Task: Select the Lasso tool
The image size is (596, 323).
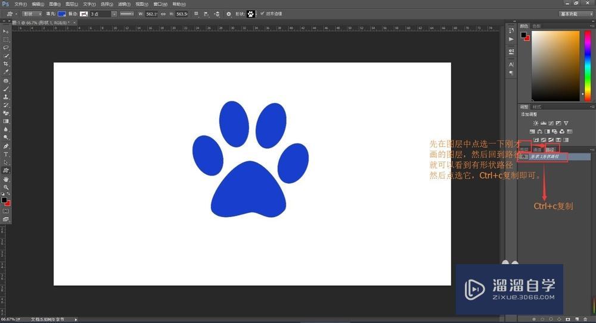Action: pyautogui.click(x=6, y=48)
